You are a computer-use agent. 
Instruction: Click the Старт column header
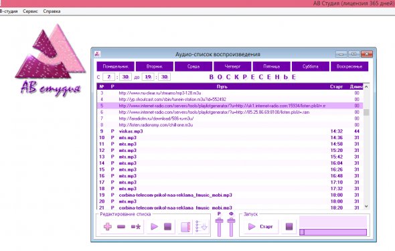coord(336,86)
